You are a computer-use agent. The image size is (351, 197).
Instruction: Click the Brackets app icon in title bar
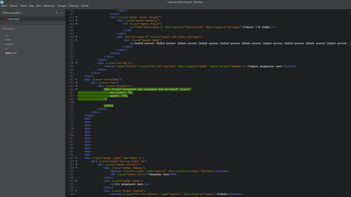[x=2, y=2]
